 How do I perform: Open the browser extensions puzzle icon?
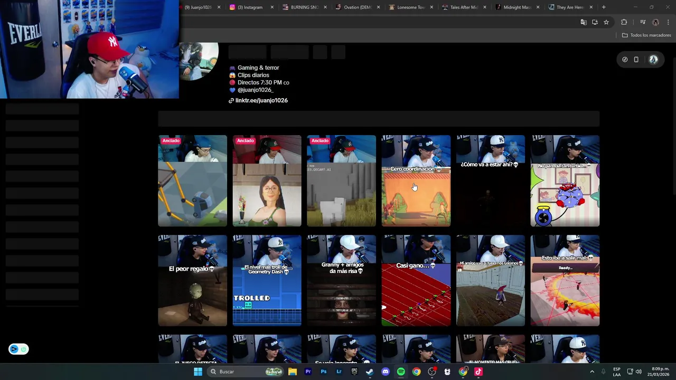(x=624, y=22)
